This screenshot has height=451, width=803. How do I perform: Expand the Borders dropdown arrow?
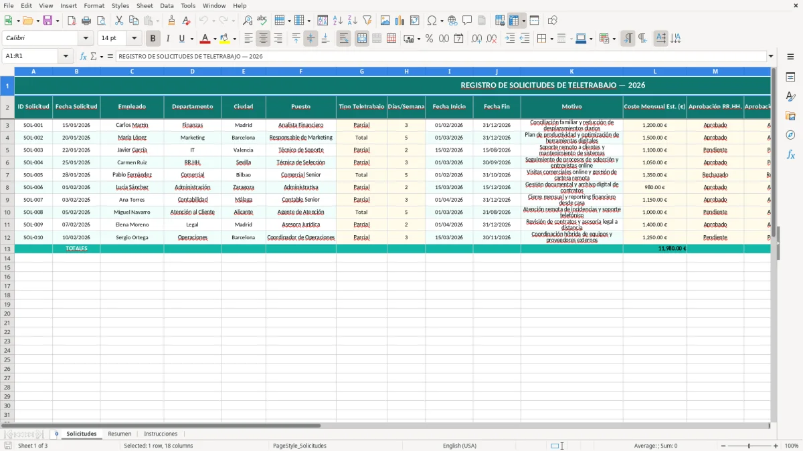click(x=551, y=39)
